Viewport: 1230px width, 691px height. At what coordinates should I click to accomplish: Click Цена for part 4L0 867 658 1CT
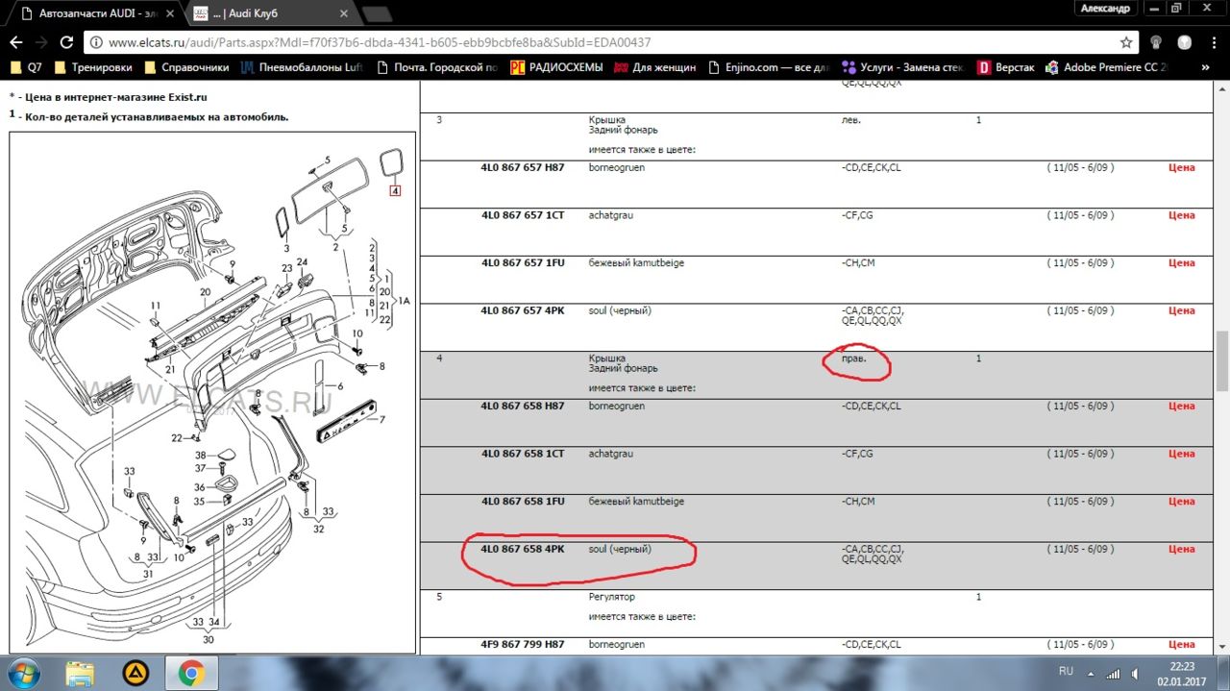tap(1181, 454)
